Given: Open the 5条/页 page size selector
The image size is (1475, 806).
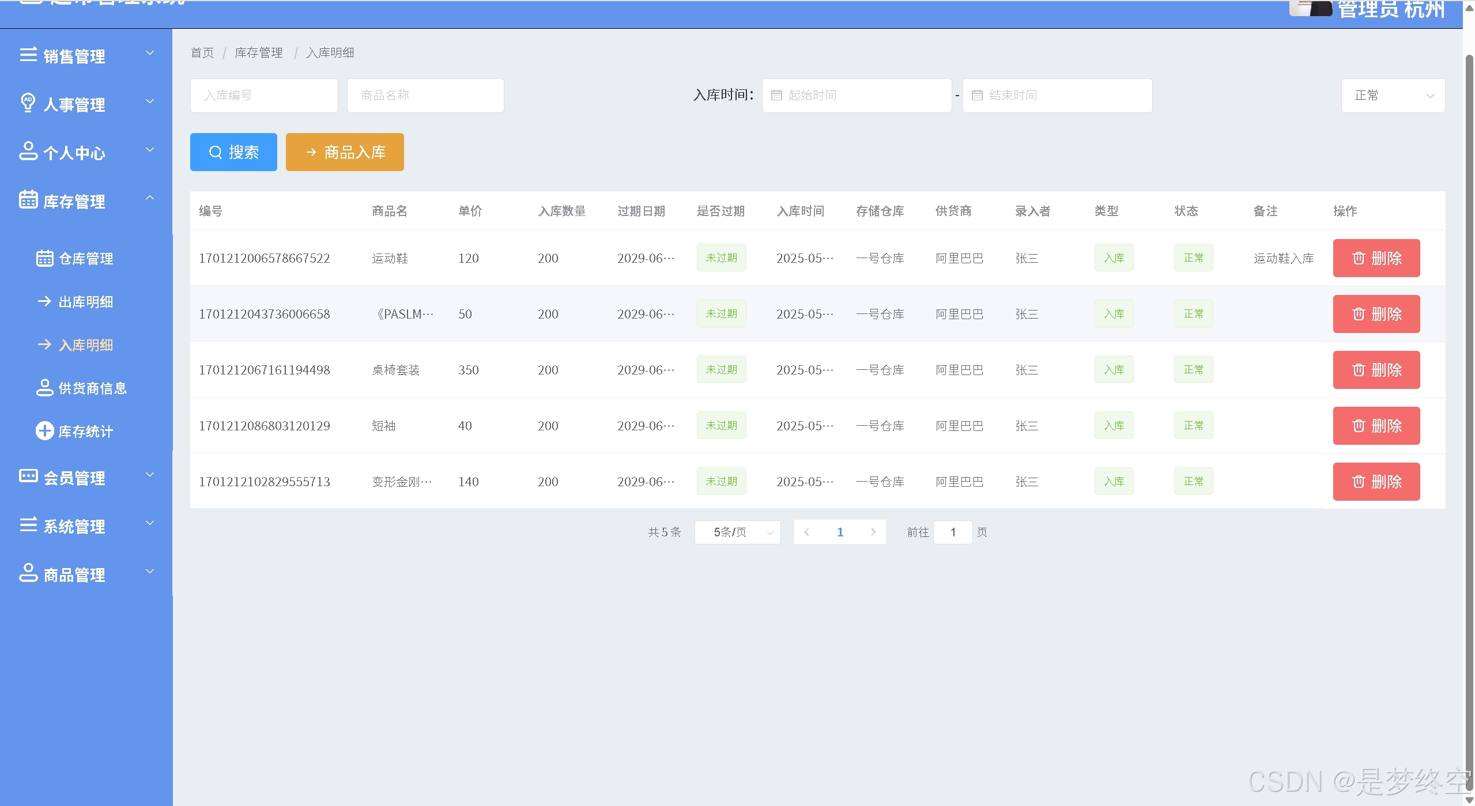Looking at the screenshot, I should coord(737,532).
